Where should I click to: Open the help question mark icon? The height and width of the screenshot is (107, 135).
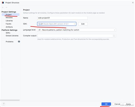tap(4, 104)
